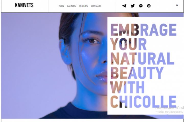This screenshot has width=184, height=122.
Task: Click the BEAUTY headline word
Action: [137, 73]
